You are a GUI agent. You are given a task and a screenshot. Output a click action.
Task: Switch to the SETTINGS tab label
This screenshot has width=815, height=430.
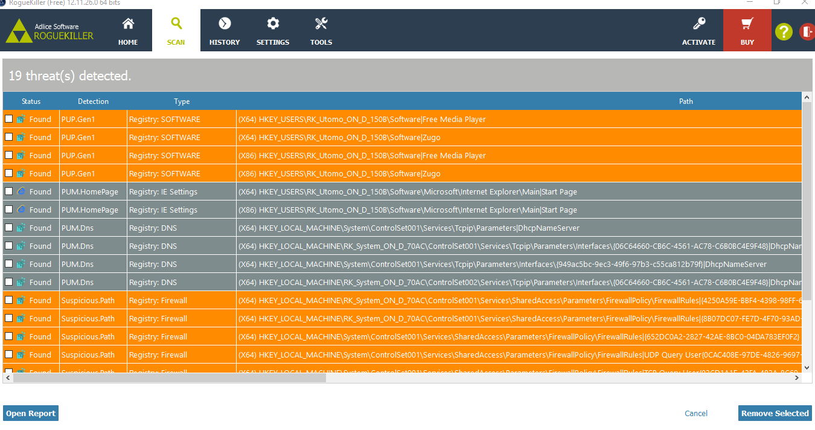[x=273, y=42]
